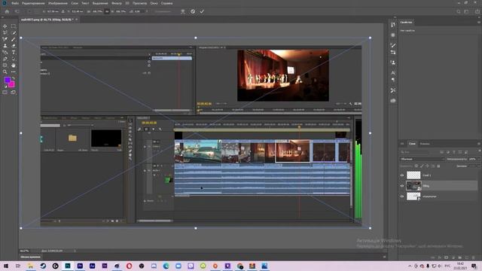482x271 pixels.
Task: Toggle lock transparent pixels in Layers panel
Action: click(x=416, y=166)
